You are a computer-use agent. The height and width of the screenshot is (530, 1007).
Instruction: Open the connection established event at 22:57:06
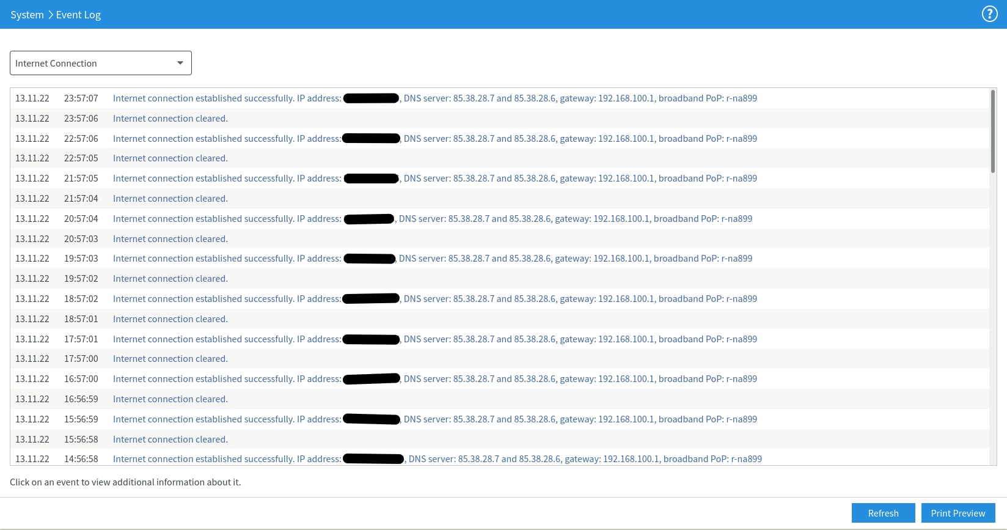coord(500,139)
